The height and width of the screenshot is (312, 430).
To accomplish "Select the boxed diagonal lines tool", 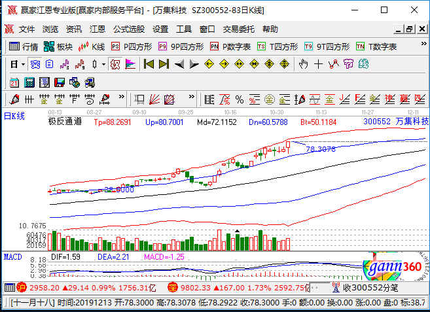I will [170, 99].
